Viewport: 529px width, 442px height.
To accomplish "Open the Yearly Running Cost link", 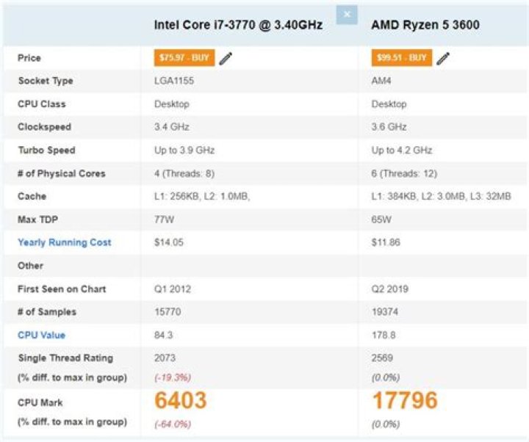I will tap(65, 242).
